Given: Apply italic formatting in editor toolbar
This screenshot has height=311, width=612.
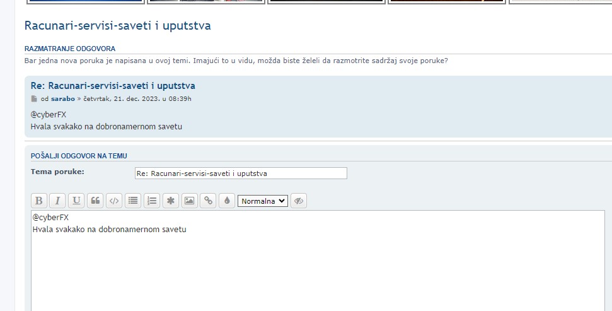Looking at the screenshot, I should click(57, 201).
